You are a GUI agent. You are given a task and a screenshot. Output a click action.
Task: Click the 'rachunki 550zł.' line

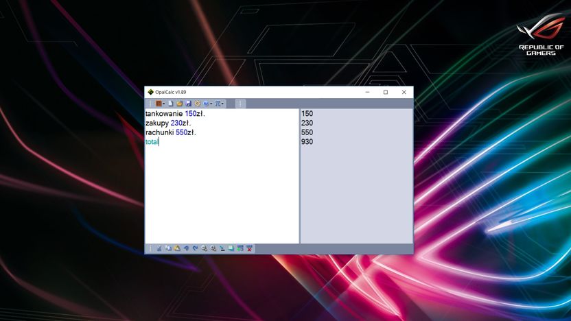170,132
